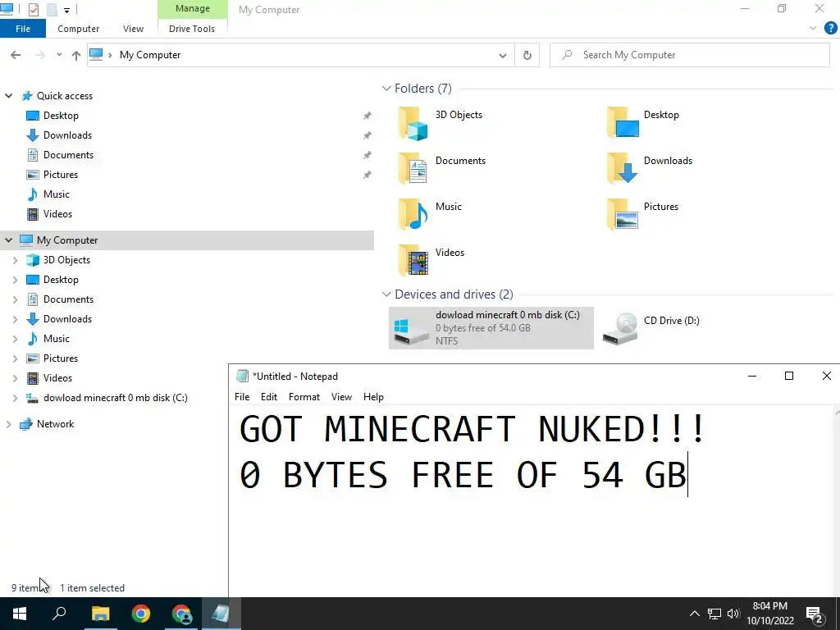Image resolution: width=840 pixels, height=630 pixels.
Task: Customize Quick Access Toolbar dropdown
Action: [66, 10]
